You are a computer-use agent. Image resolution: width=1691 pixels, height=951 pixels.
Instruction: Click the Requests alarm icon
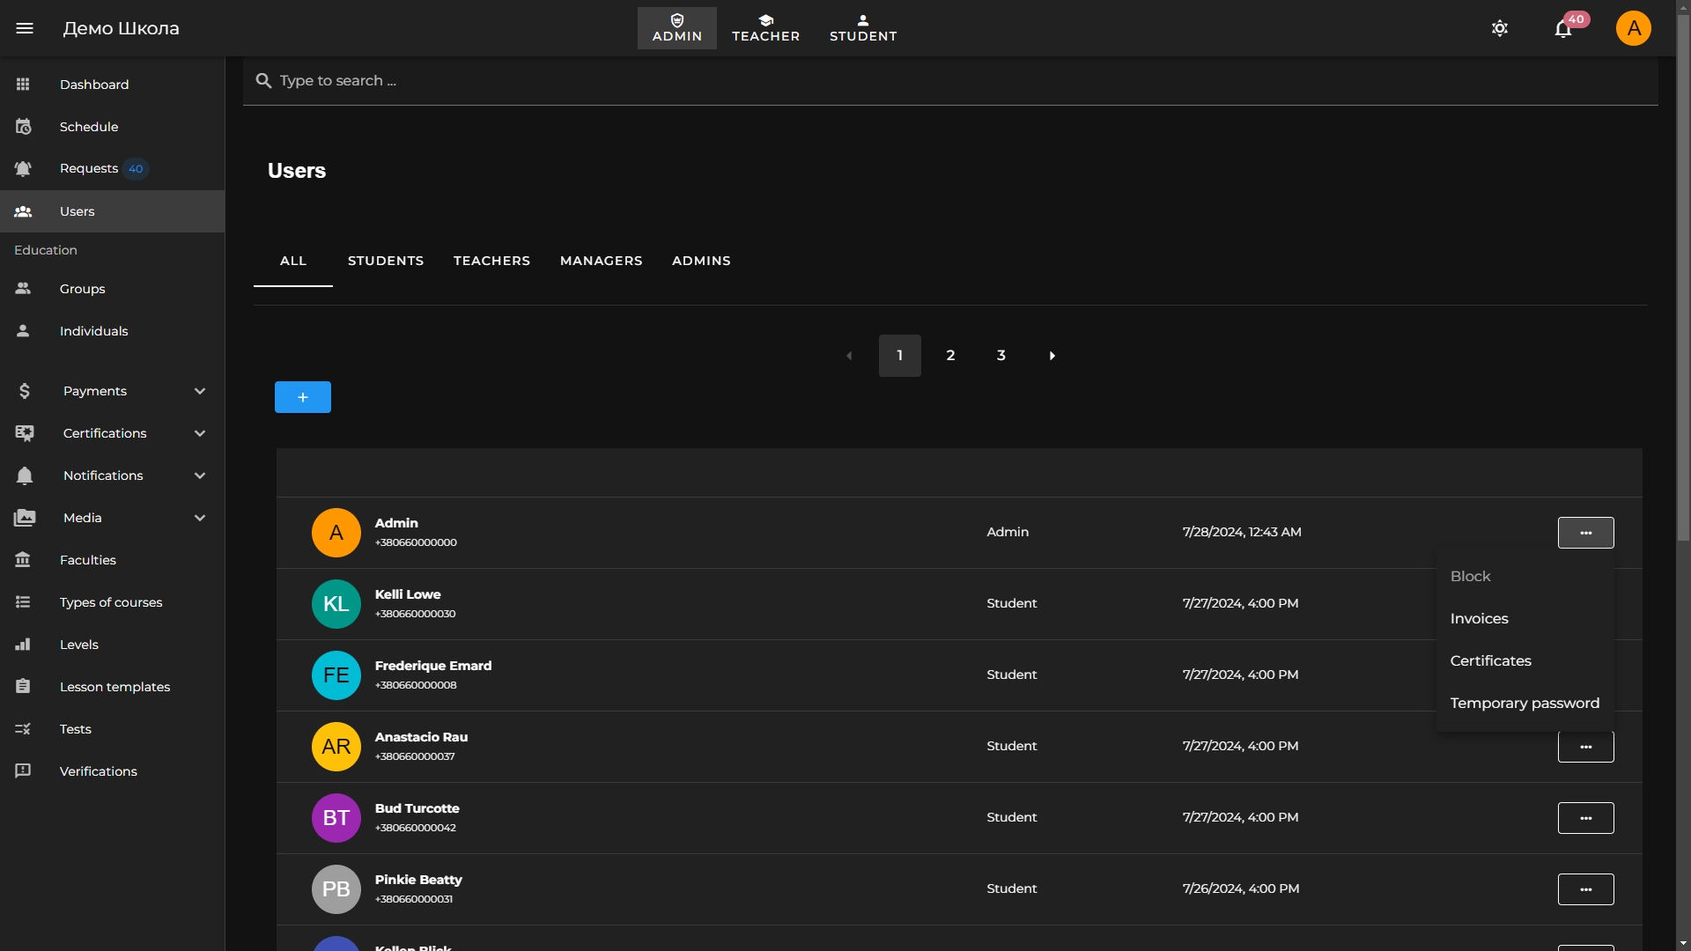[23, 168]
